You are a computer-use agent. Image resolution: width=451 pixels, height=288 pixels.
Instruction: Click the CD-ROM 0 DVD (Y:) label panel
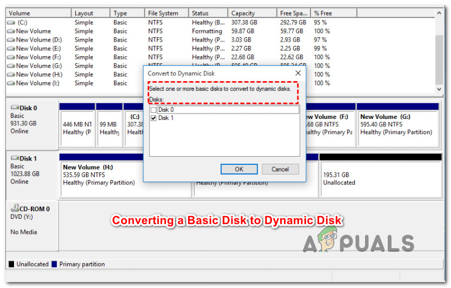pos(32,226)
